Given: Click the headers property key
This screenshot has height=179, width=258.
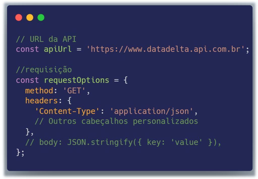Looking at the screenshot, I should point(41,101).
